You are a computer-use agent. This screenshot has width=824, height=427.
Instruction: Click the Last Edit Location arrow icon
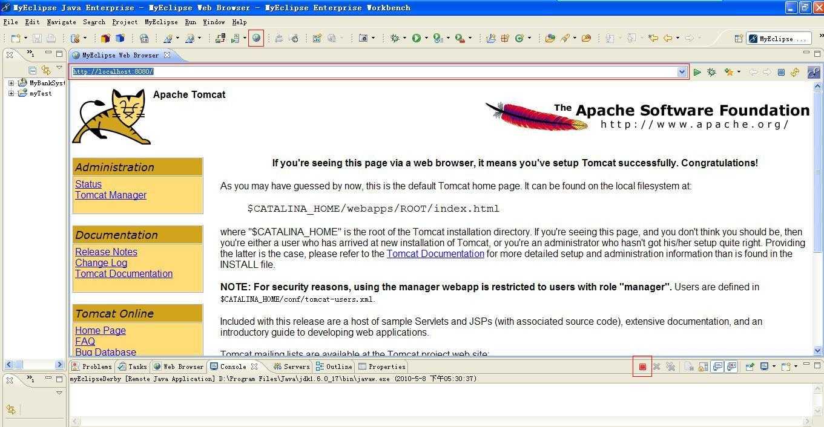click(653, 38)
